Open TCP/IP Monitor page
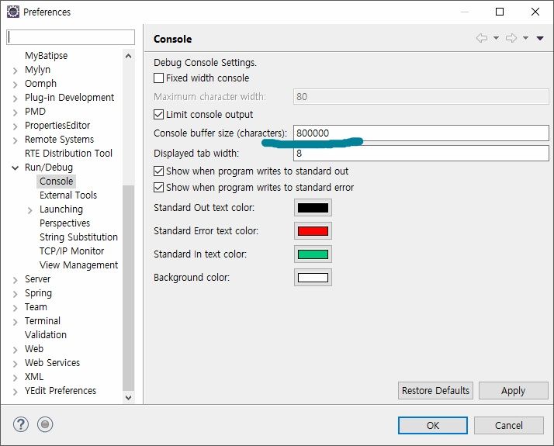This screenshot has height=446, width=554. (71, 251)
